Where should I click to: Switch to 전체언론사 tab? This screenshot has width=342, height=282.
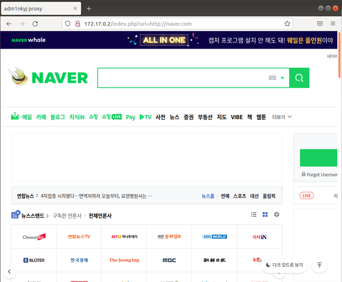tap(100, 216)
